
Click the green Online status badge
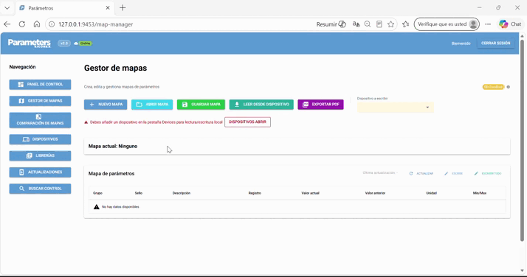(x=85, y=43)
